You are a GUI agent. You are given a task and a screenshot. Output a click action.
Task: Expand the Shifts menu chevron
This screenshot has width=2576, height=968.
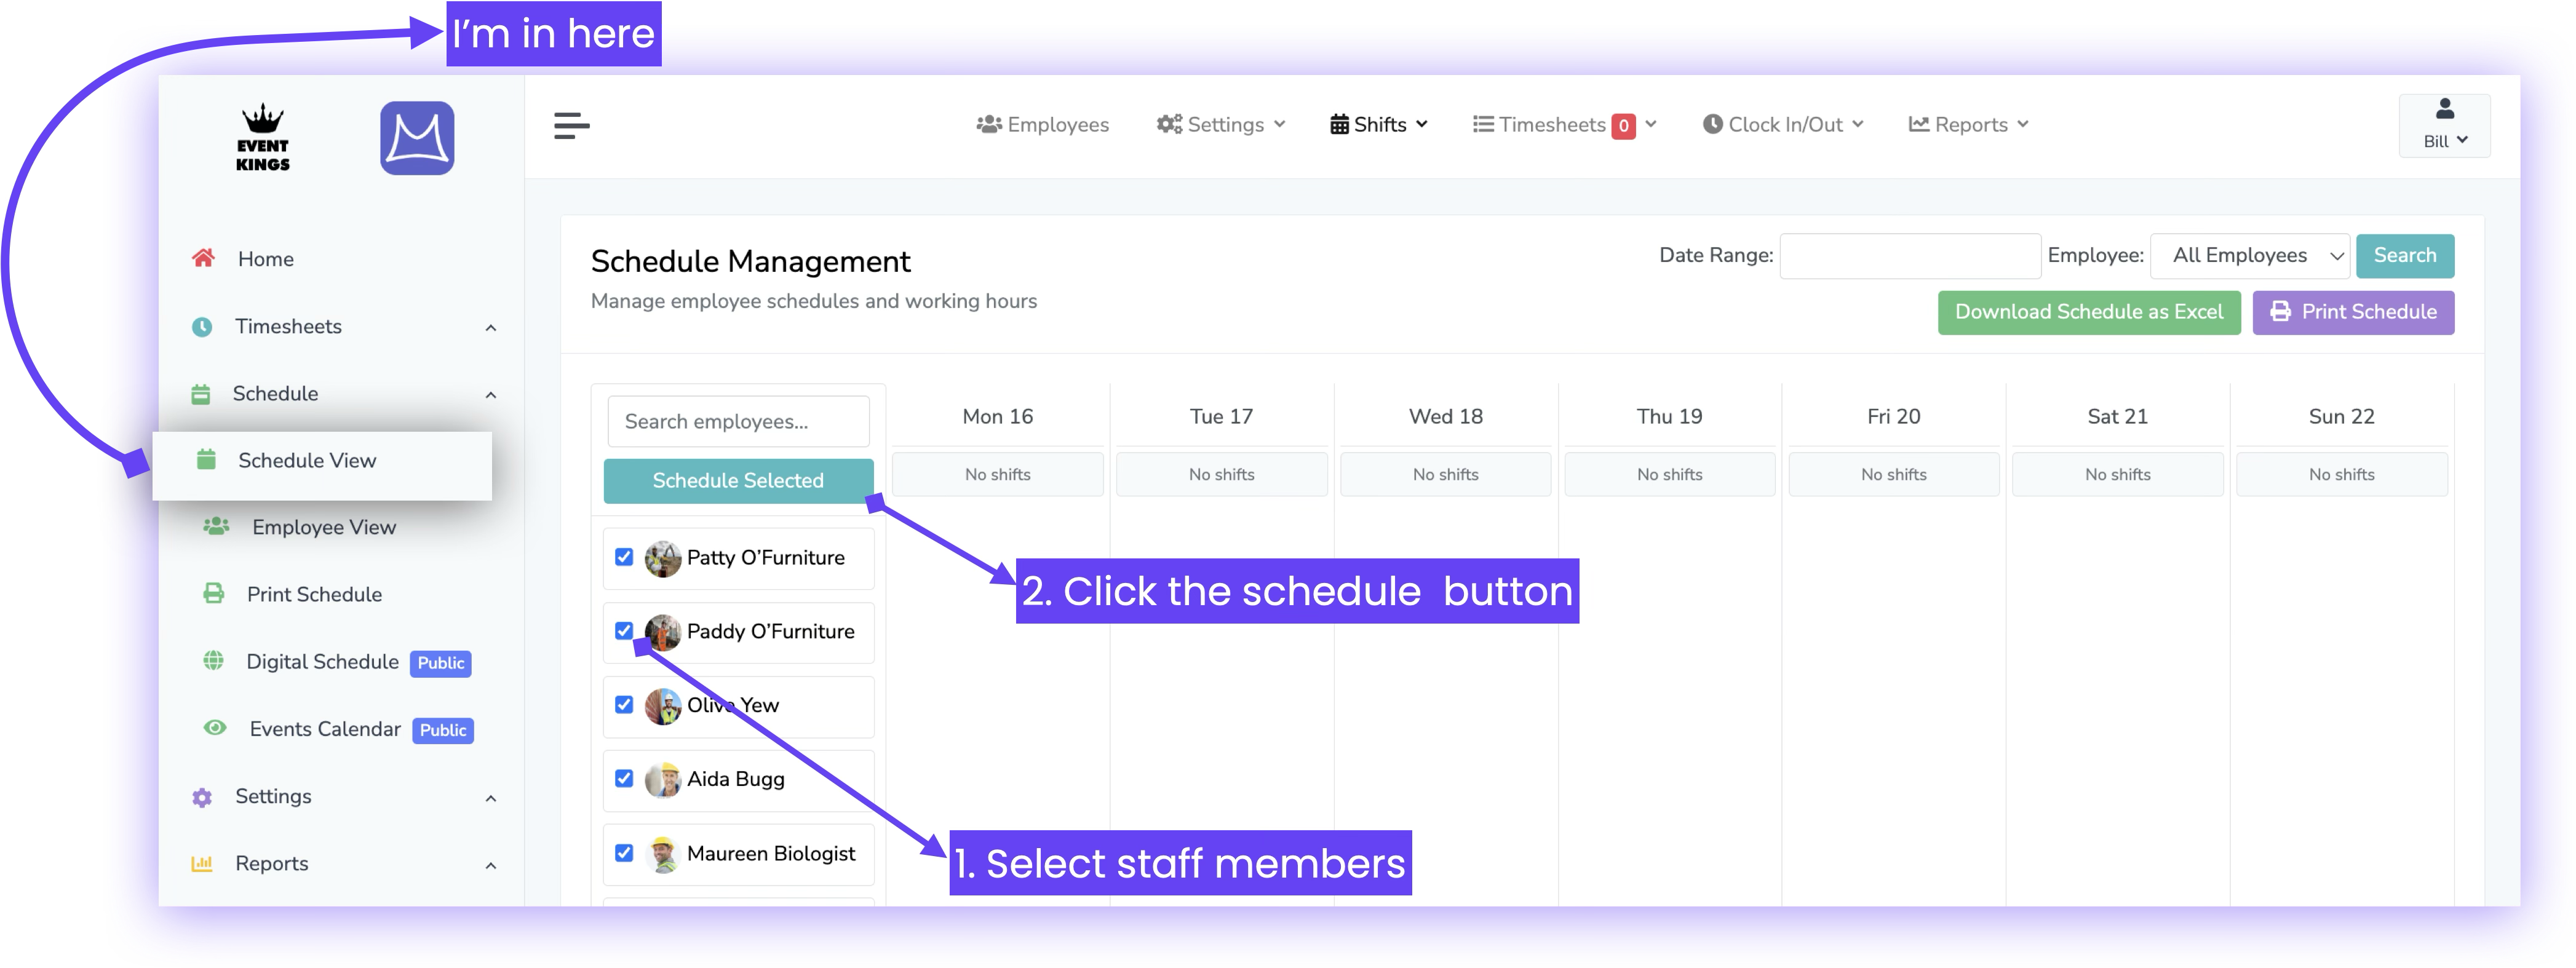(1422, 125)
